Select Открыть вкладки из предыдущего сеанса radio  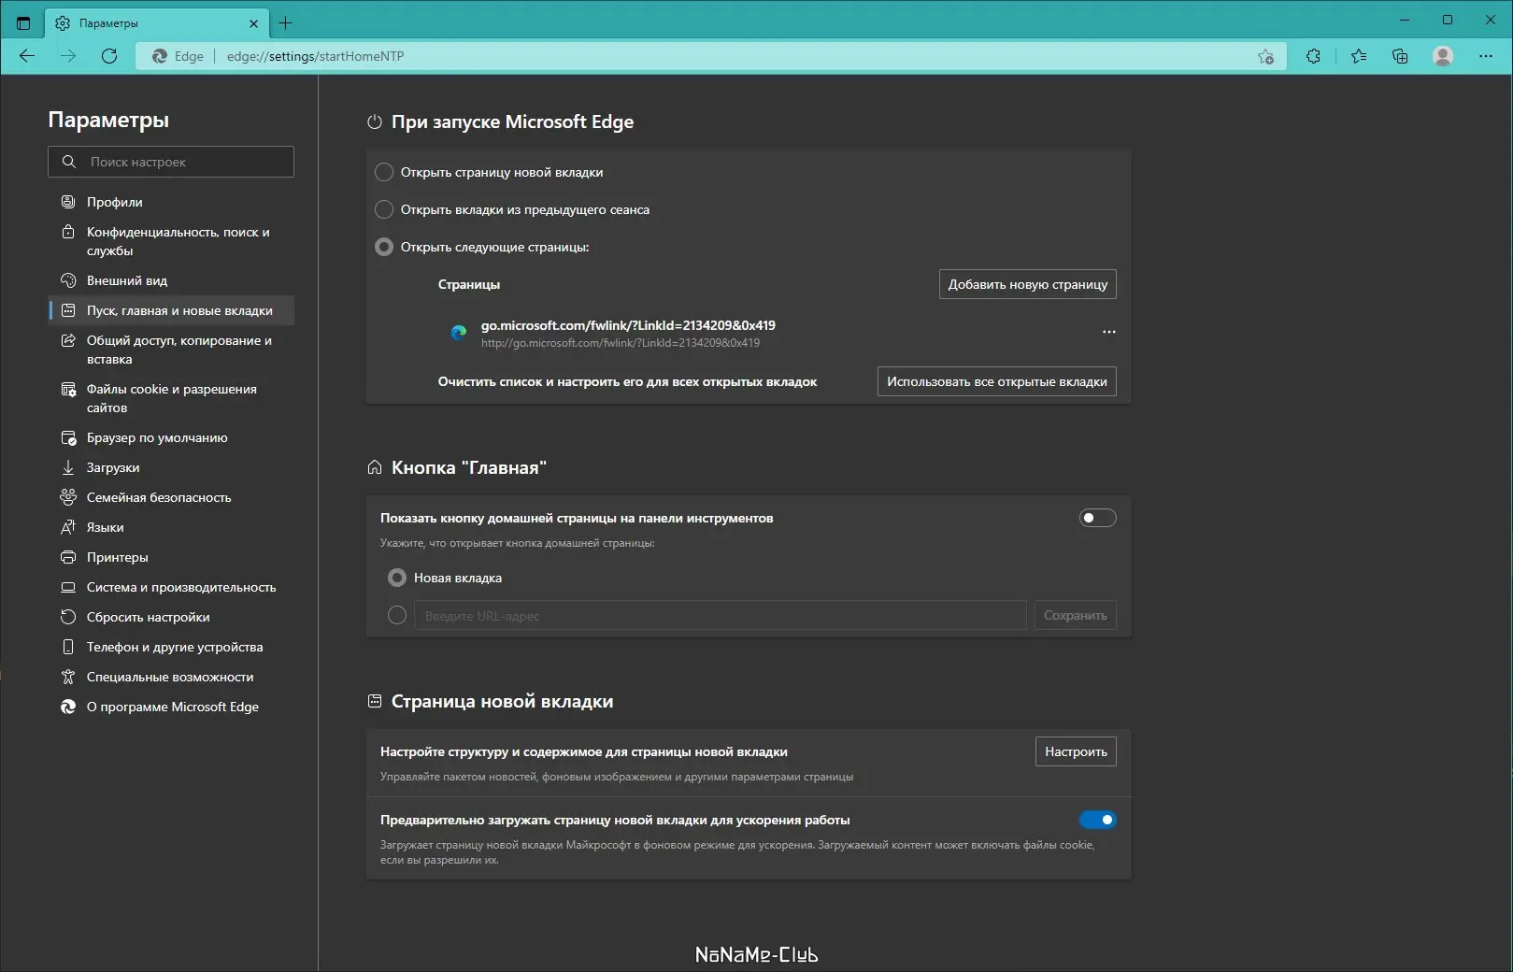coord(384,209)
